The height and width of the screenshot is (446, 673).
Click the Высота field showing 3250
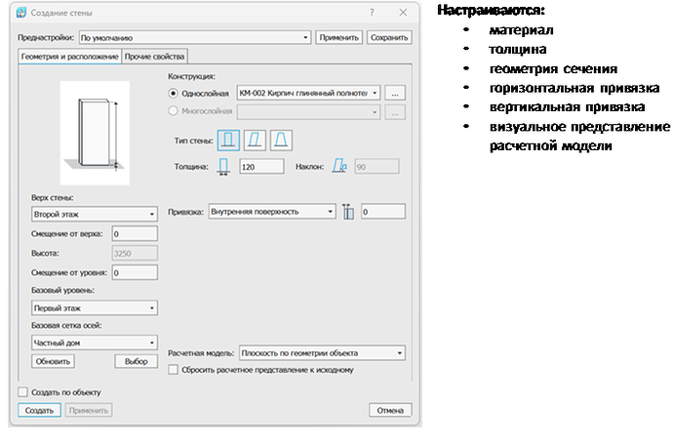coord(135,253)
